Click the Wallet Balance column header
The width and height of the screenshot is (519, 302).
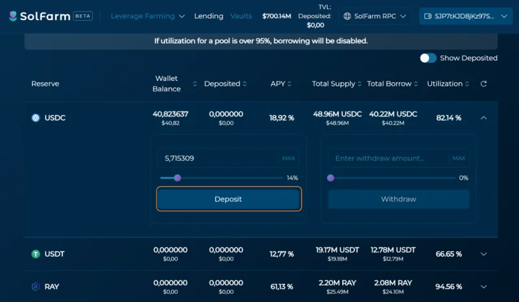(167, 84)
